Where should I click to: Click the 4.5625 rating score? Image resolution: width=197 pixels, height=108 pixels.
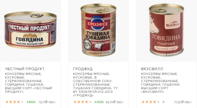click(x=99, y=102)
